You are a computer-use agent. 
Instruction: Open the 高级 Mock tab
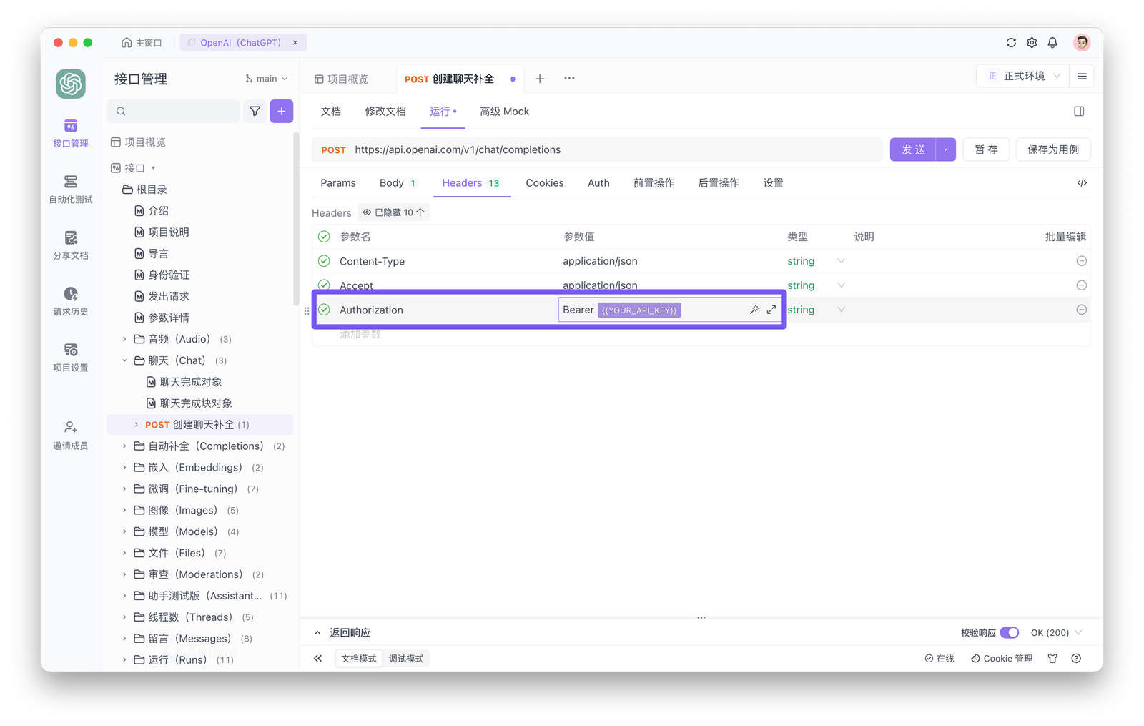(504, 111)
